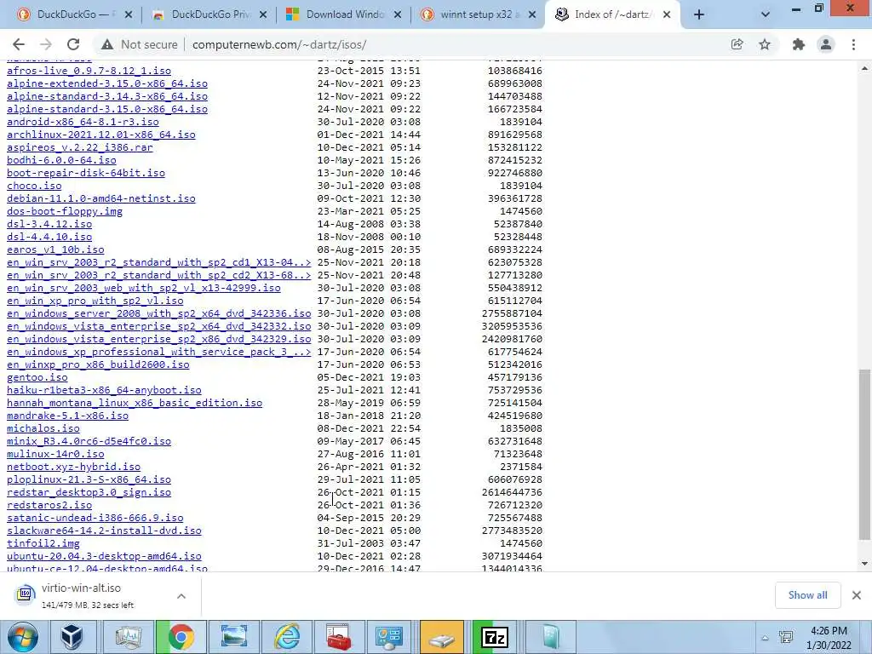Viewport: 872px width, 654px height.
Task: Open michalos.iso link
Action: [43, 429]
